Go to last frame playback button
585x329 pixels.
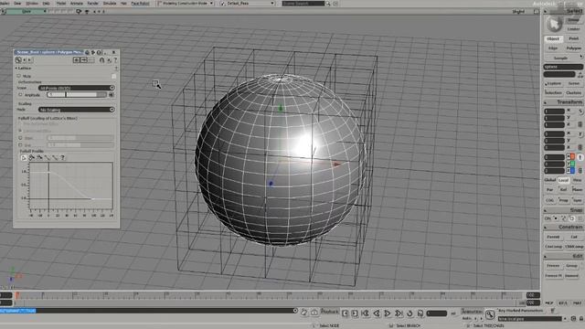click(399, 313)
